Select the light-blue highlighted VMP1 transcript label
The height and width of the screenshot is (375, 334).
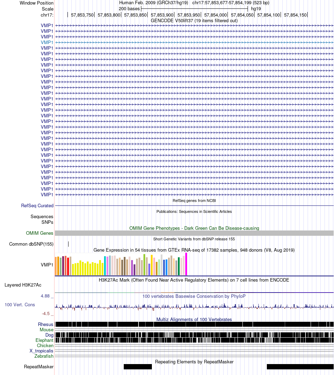[x=47, y=42]
